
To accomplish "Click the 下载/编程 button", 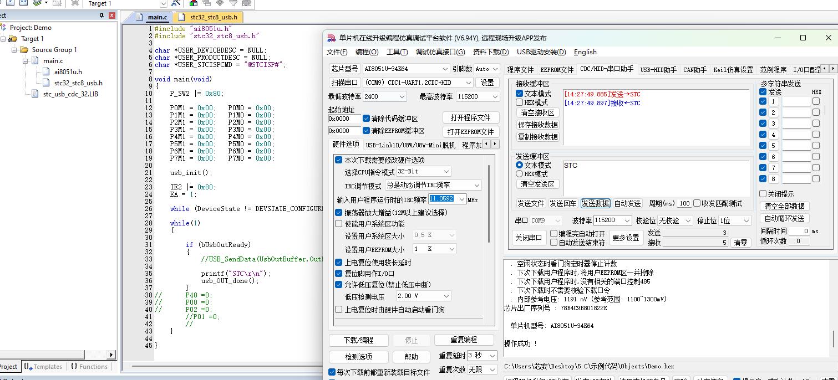I will pyautogui.click(x=358, y=340).
